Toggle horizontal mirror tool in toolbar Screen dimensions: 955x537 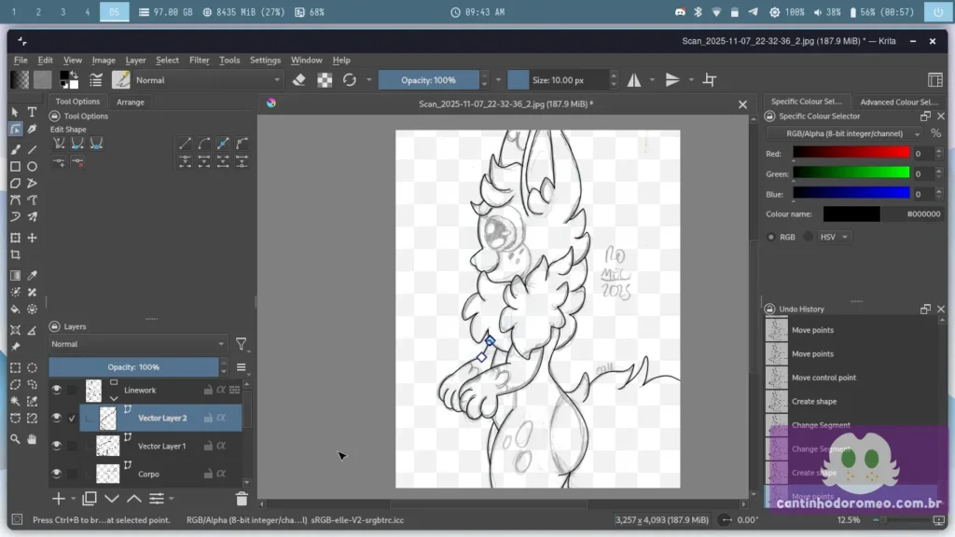pos(634,80)
